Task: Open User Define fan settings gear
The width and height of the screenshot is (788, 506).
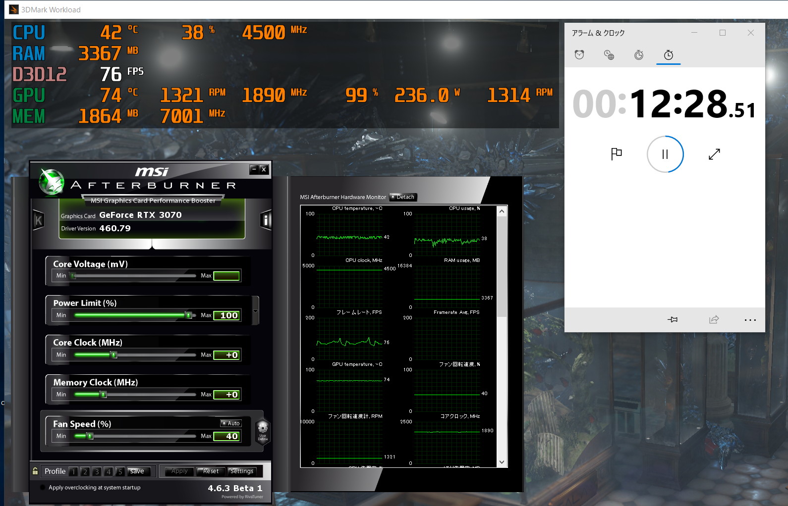Action: (263, 431)
